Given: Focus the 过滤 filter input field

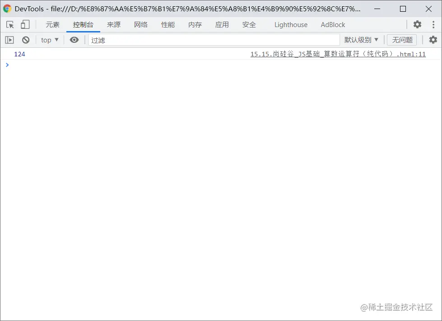Looking at the screenshot, I should pos(214,40).
